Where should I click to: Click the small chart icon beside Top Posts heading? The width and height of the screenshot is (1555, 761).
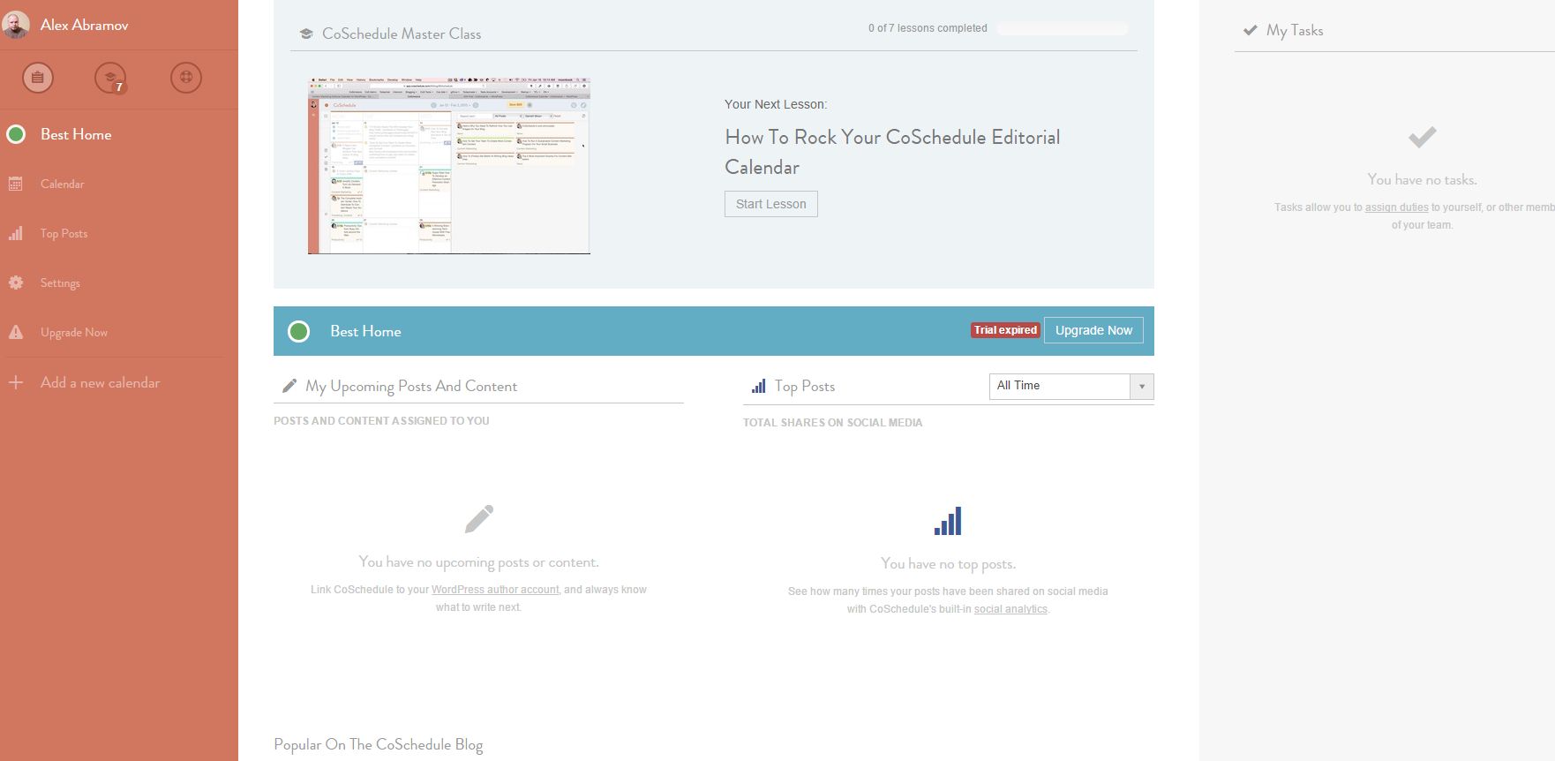click(x=758, y=386)
